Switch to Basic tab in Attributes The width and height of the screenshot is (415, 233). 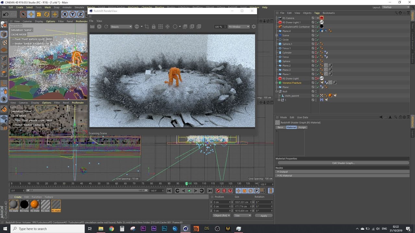(x=280, y=127)
